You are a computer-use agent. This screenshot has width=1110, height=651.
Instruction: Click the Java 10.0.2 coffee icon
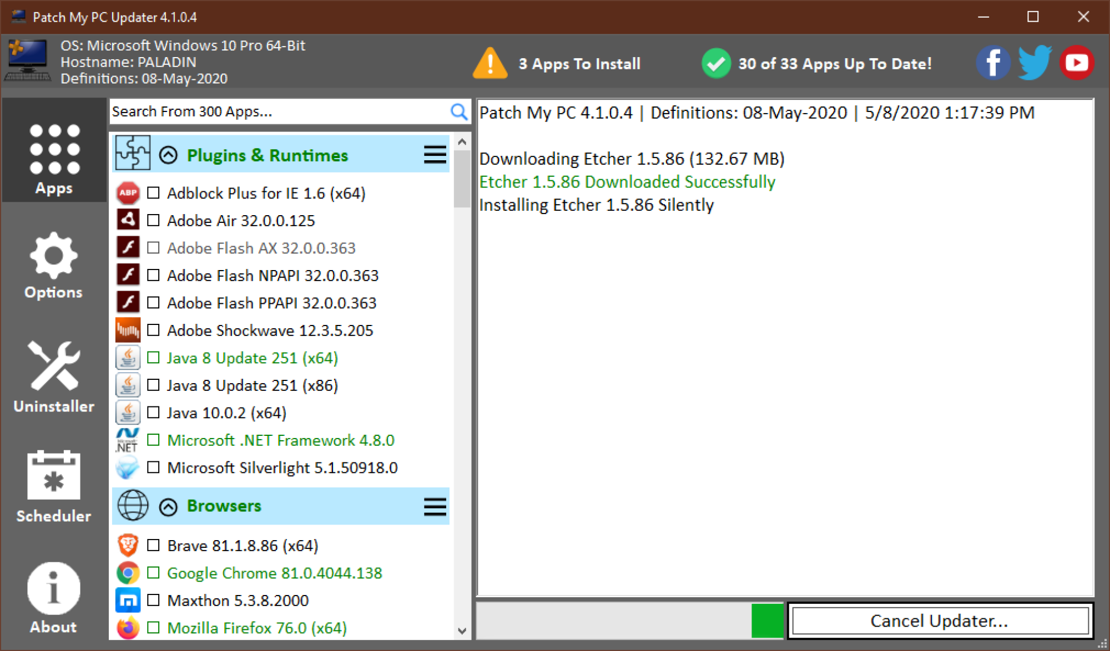click(128, 413)
